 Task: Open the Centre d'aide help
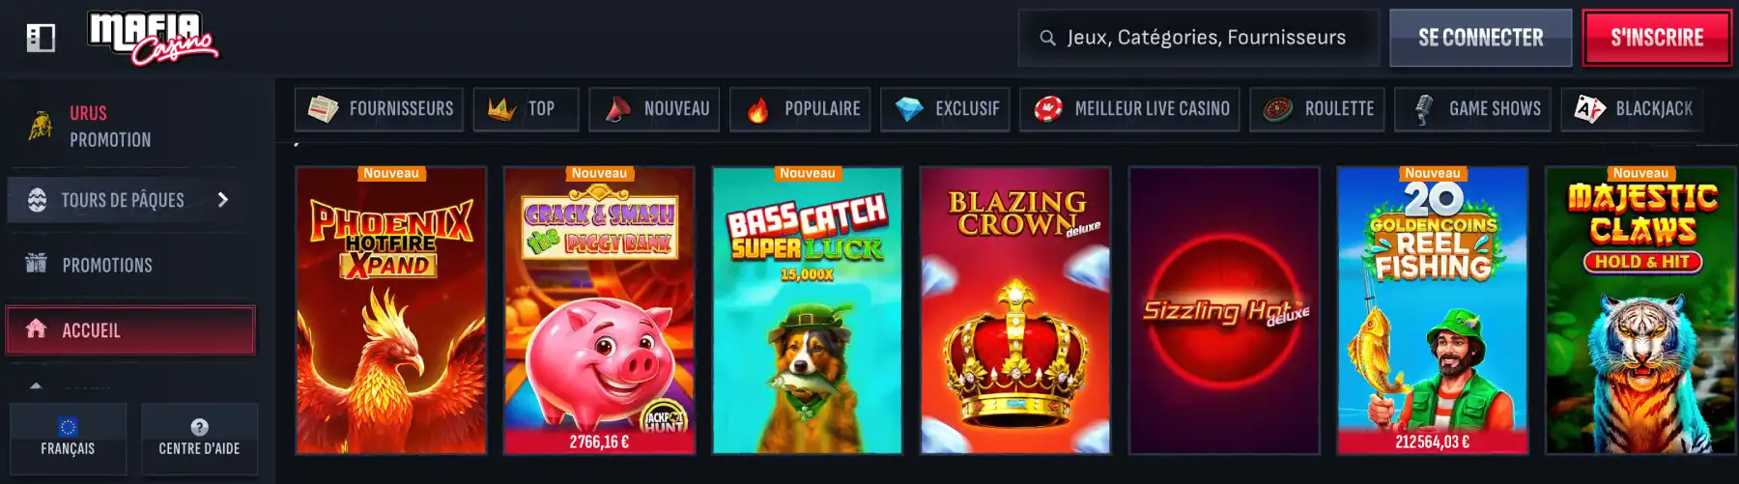click(x=199, y=439)
